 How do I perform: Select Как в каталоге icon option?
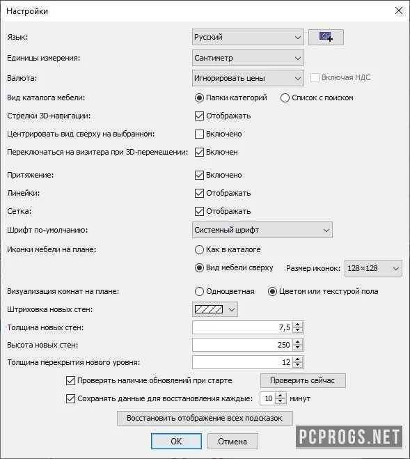[199, 249]
